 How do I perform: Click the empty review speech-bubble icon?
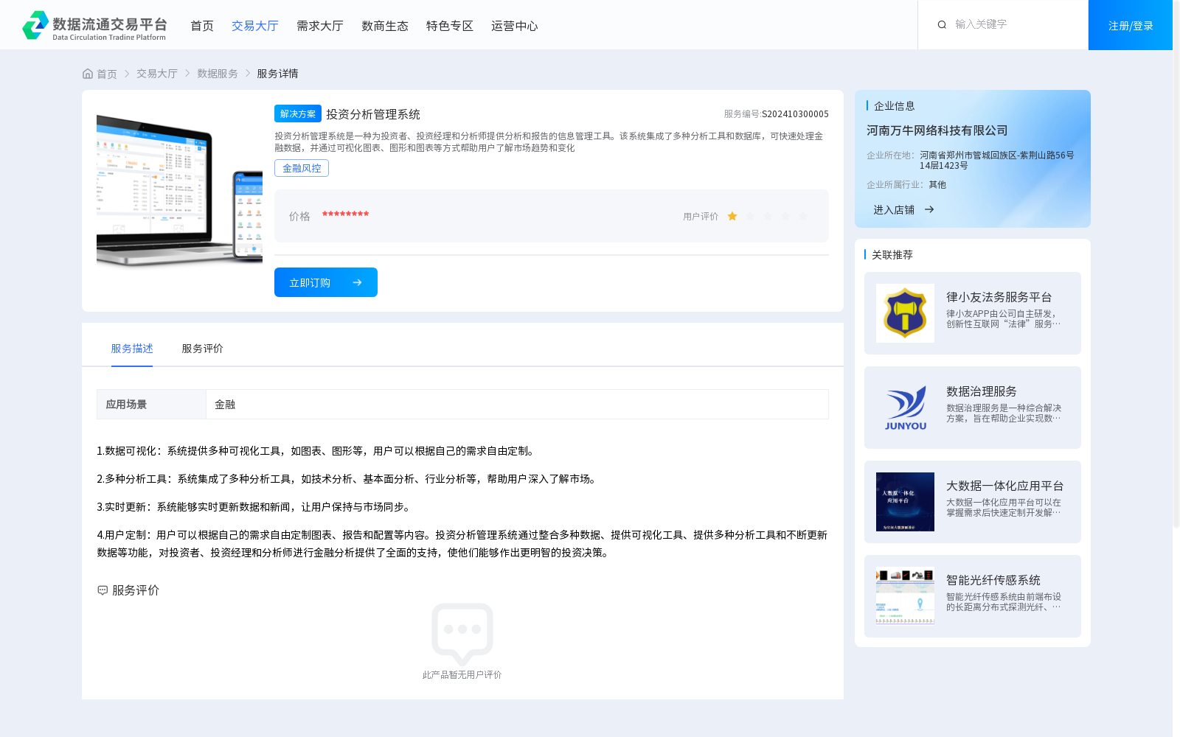tap(462, 634)
